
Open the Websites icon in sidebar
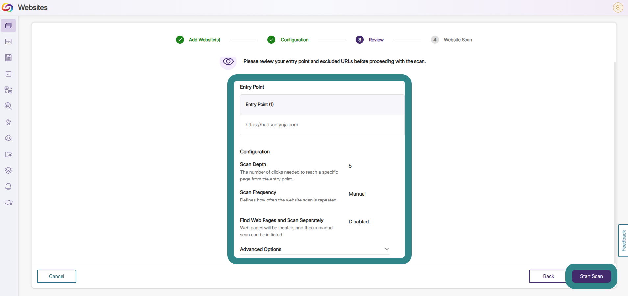(x=8, y=26)
